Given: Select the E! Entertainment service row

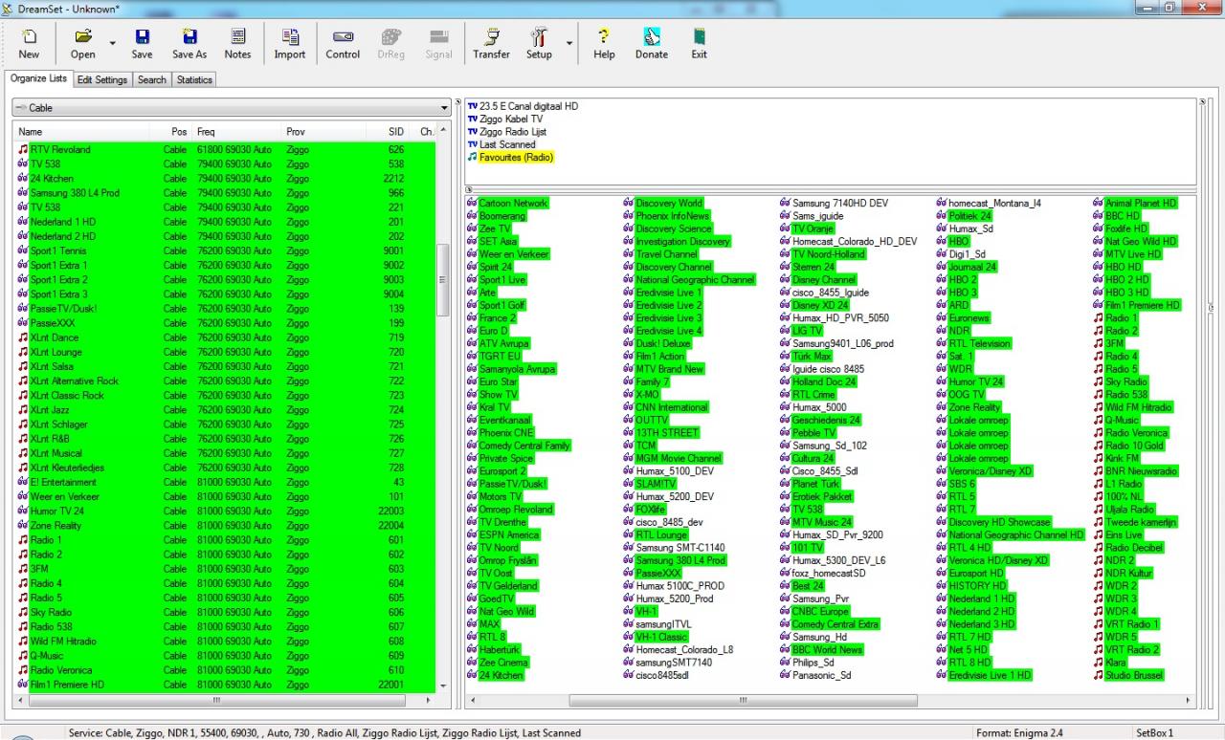Looking at the screenshot, I should click(225, 482).
